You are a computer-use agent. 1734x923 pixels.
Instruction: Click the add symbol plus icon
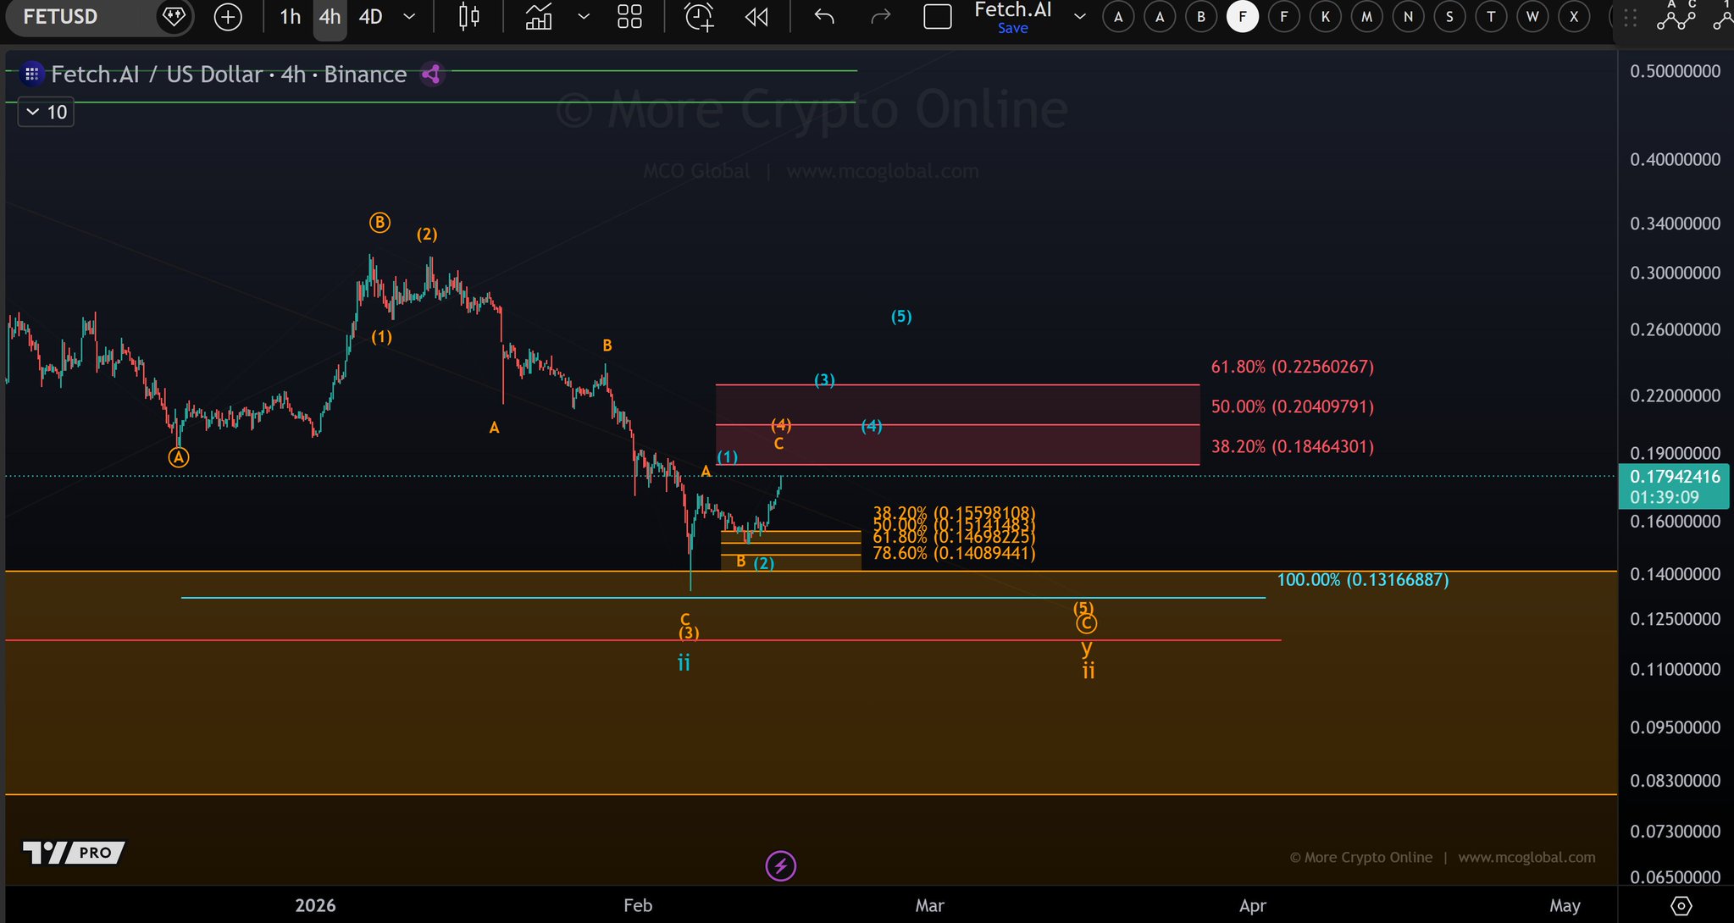(x=228, y=16)
